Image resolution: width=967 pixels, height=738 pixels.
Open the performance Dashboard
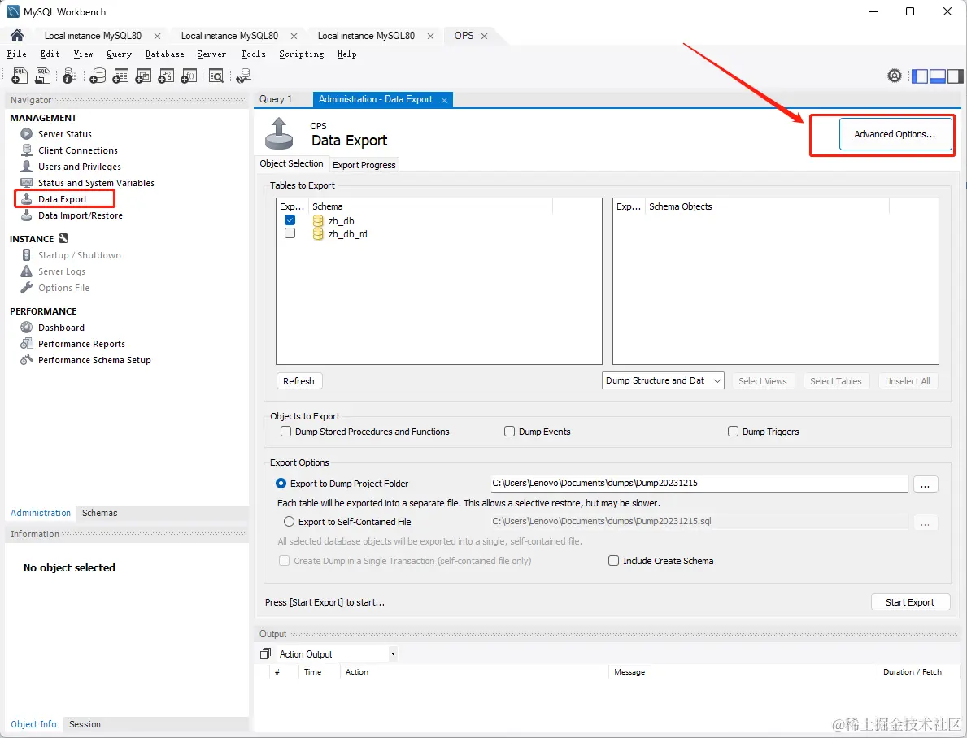[60, 328]
